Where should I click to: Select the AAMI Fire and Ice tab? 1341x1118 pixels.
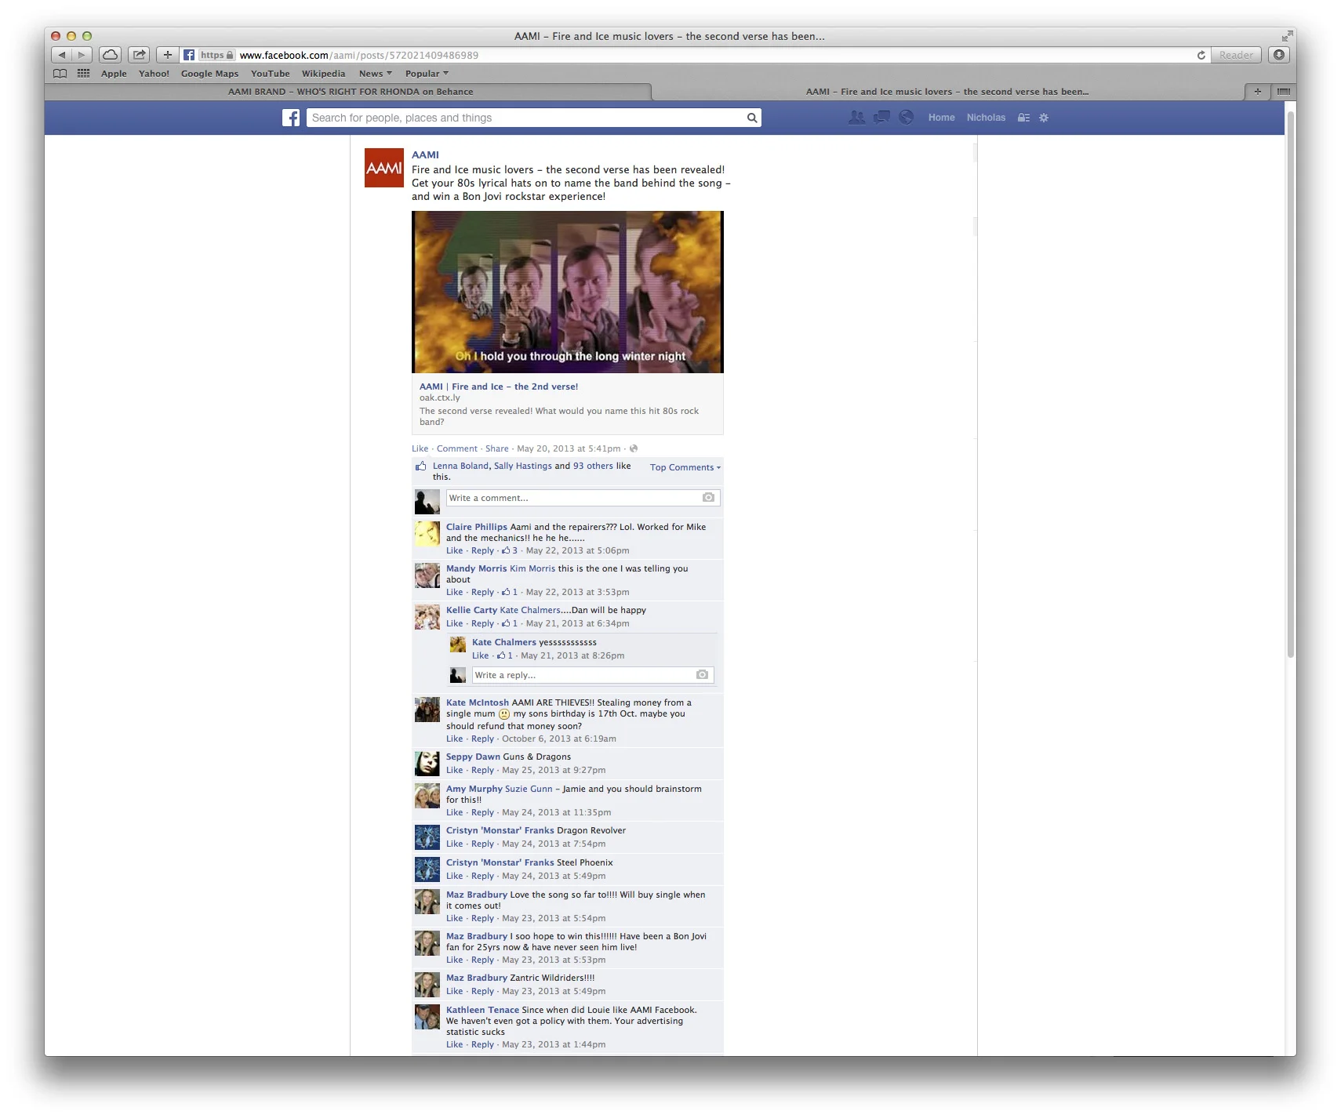947,92
